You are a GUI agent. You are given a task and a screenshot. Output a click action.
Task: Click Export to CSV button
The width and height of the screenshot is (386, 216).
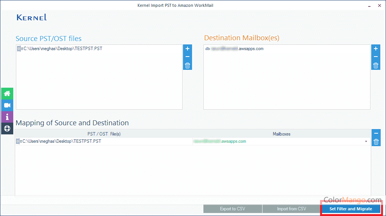pos(232,209)
